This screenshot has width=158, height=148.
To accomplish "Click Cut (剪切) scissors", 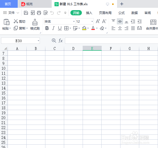I will point(16,21).
